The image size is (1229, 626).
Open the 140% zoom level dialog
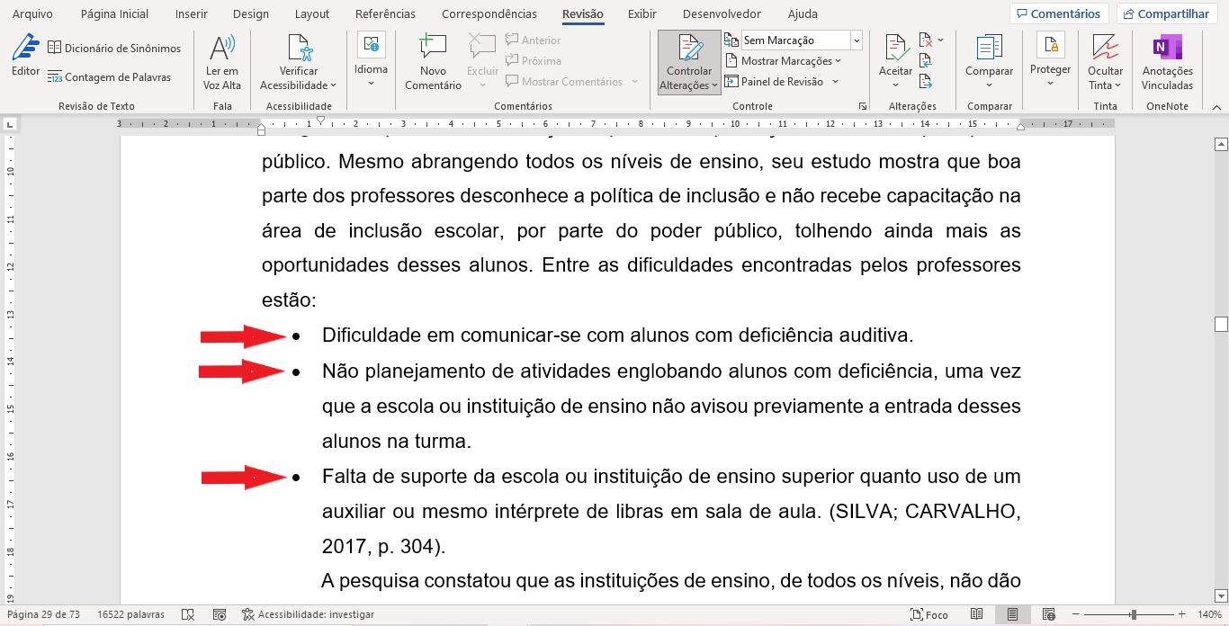click(x=1208, y=614)
